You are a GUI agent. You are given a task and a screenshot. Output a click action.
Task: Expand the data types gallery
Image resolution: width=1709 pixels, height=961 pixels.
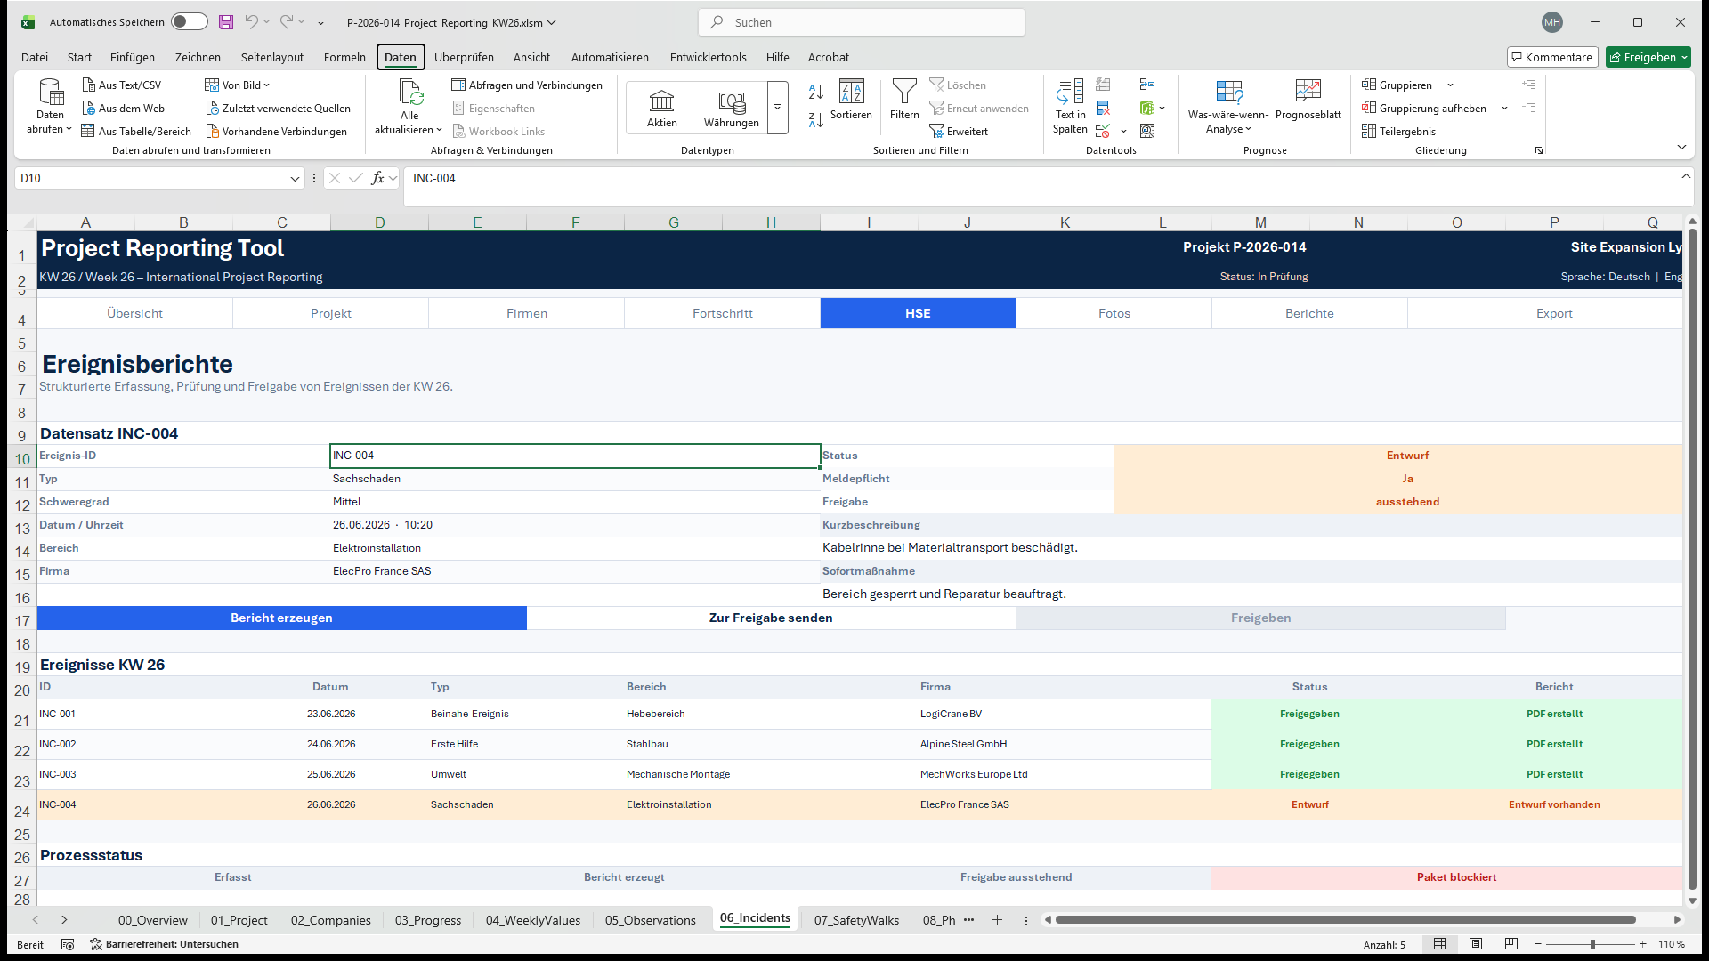coord(777,108)
